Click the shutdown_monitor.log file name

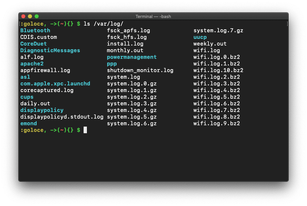pyautogui.click(x=140, y=70)
